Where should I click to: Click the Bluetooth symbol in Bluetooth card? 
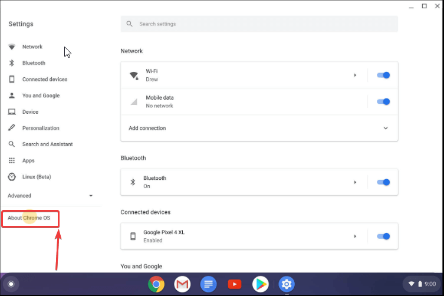pos(133,182)
